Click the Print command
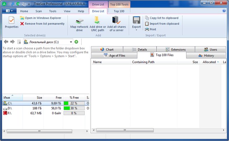The width and height of the screenshot is (229, 141). 150,29
